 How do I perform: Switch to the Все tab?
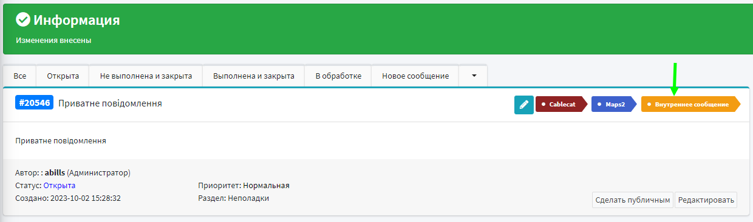point(20,76)
